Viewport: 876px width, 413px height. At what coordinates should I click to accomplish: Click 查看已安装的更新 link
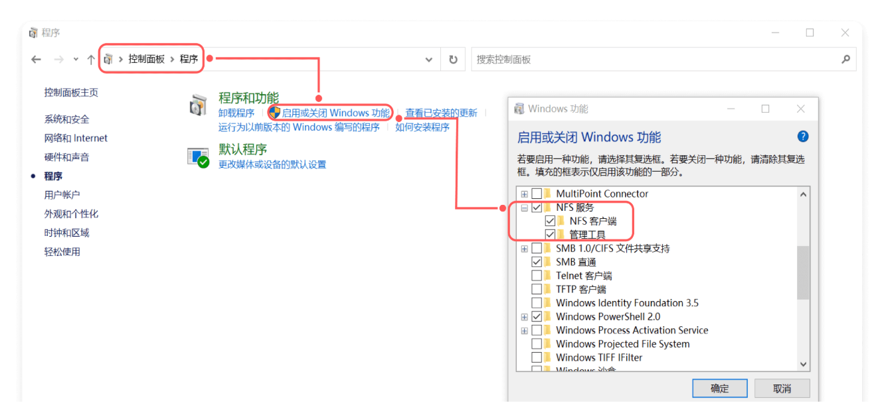(441, 113)
